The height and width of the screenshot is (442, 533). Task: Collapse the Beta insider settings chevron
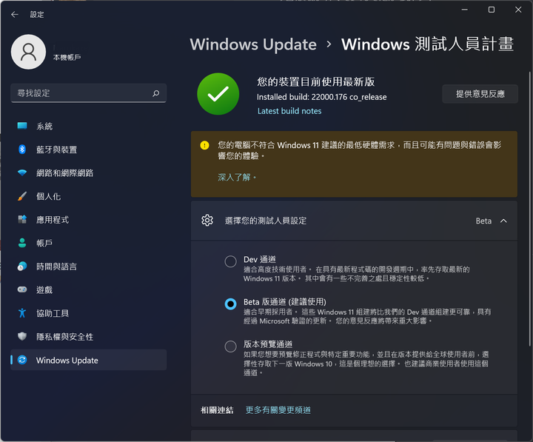click(503, 221)
